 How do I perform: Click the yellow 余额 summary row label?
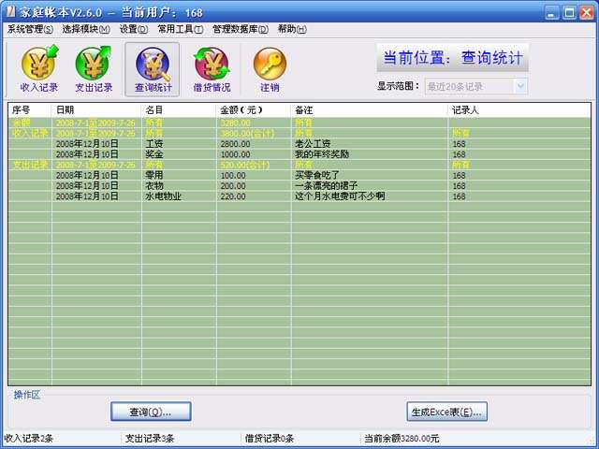[22, 123]
